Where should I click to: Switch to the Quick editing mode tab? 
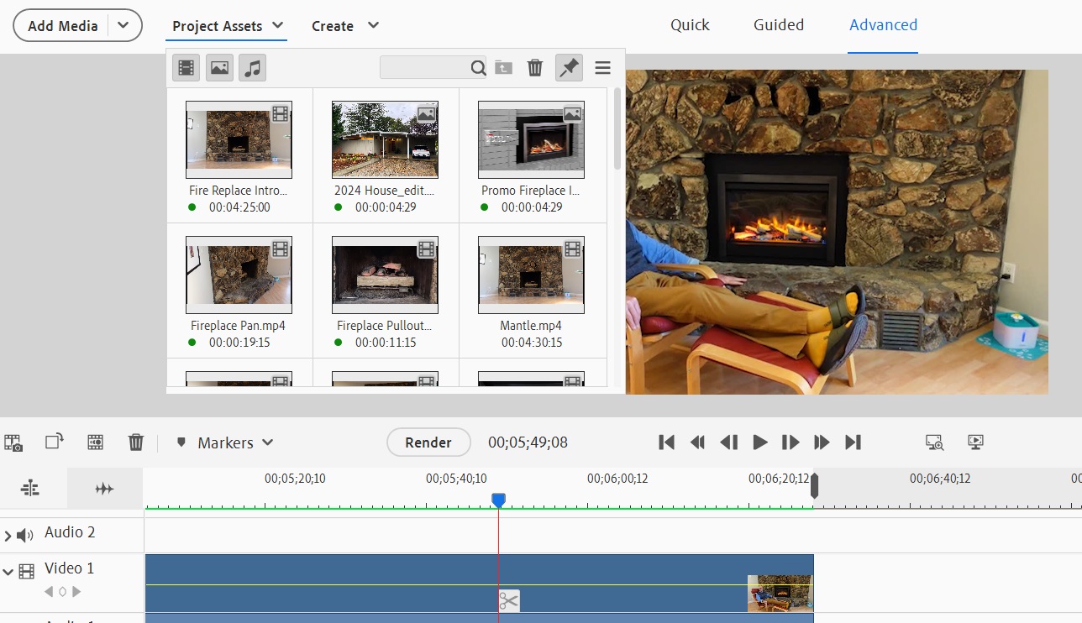(x=690, y=25)
